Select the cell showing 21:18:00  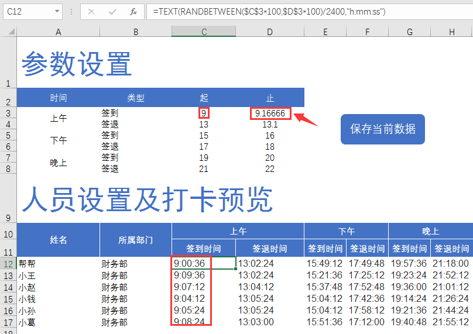click(x=451, y=263)
